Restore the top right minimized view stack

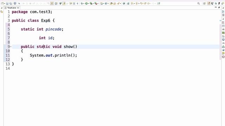coord(223,8)
